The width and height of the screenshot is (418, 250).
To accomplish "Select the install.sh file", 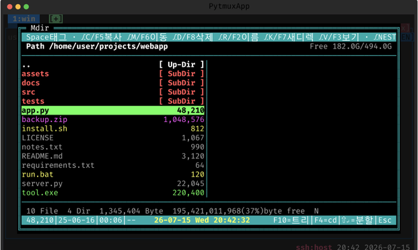I will (x=113, y=129).
